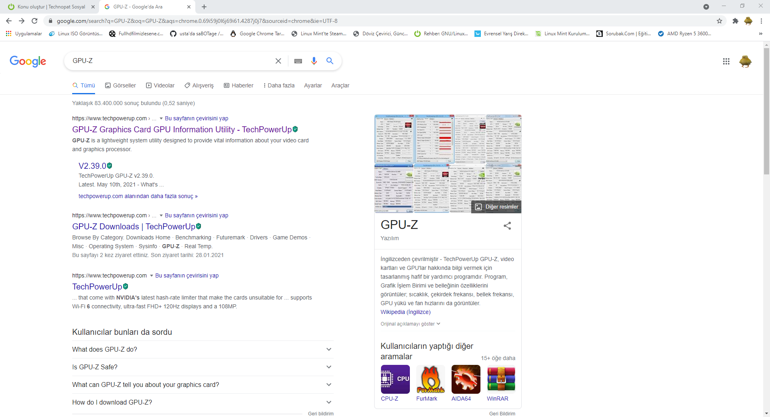Image resolution: width=770 pixels, height=417 pixels.
Task: Open the Chrome profile indicator in tab strip
Action: coord(706,7)
